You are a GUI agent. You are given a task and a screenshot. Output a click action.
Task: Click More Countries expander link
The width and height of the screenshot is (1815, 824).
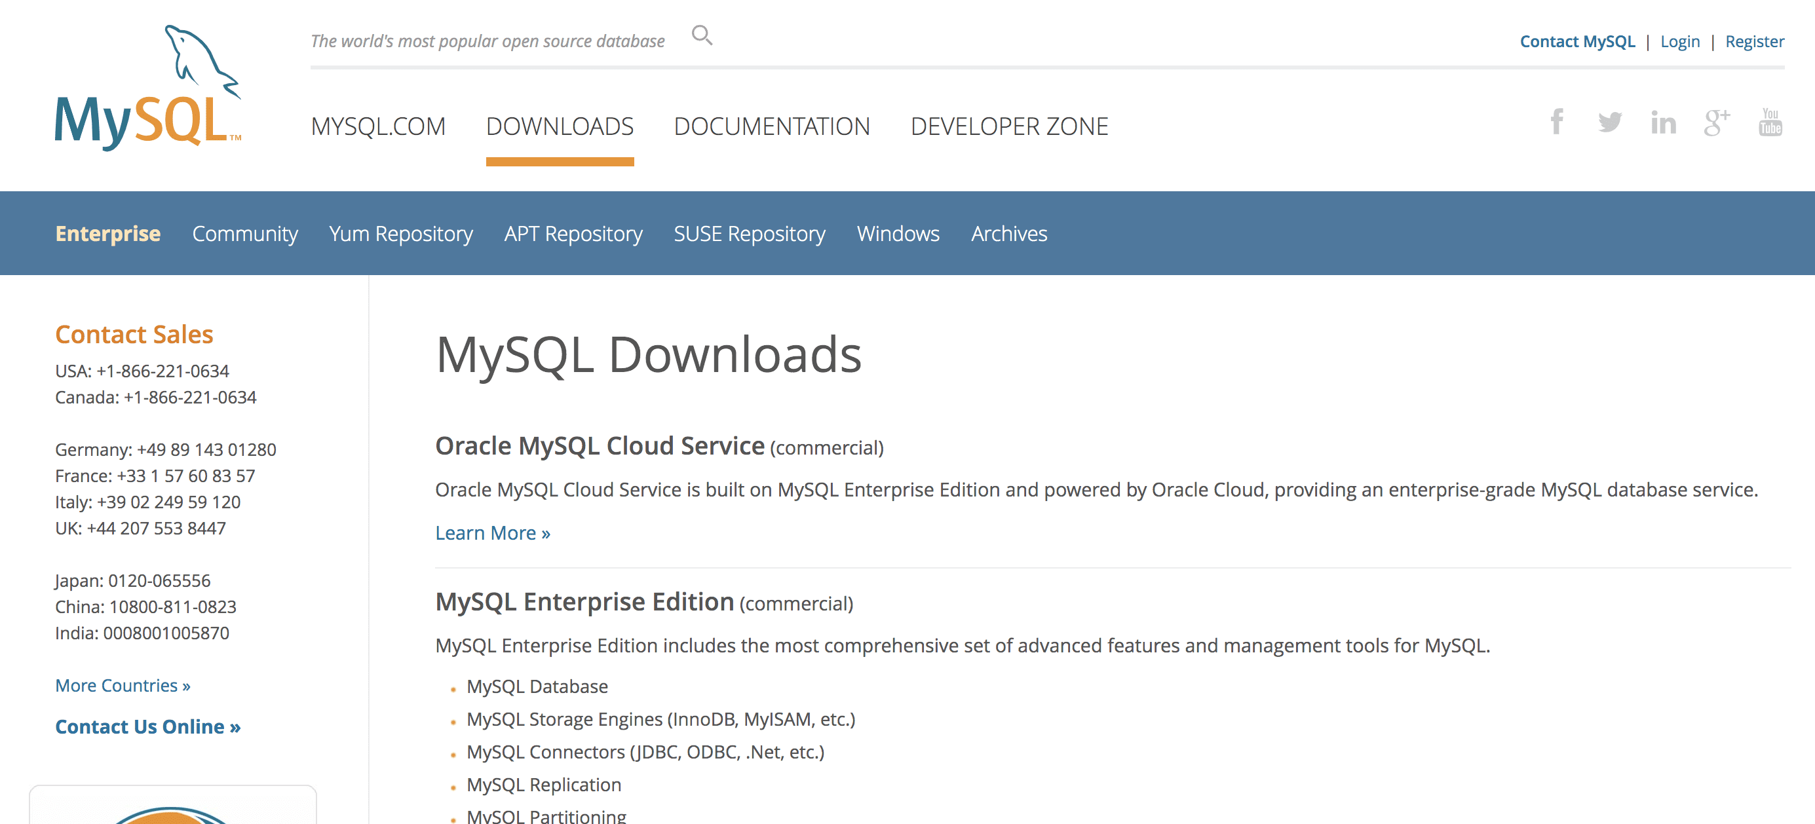click(x=123, y=684)
